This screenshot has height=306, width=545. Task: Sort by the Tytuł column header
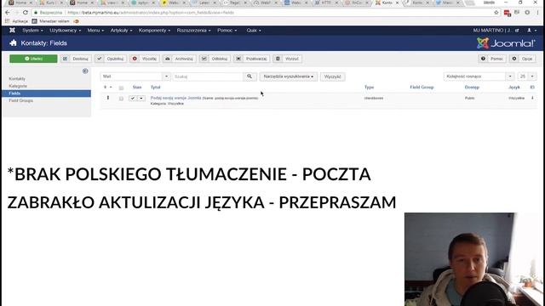155,88
